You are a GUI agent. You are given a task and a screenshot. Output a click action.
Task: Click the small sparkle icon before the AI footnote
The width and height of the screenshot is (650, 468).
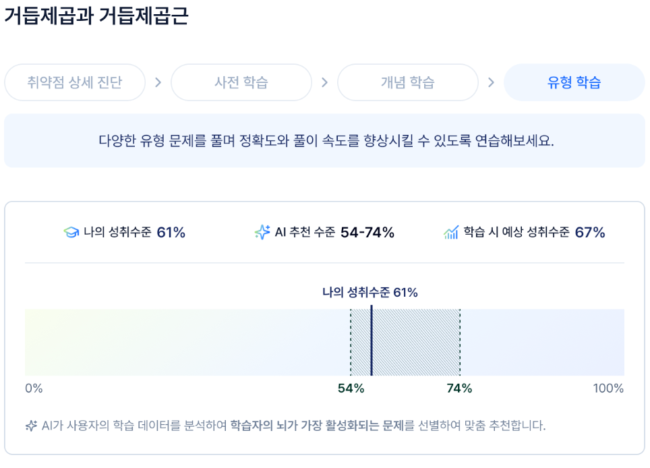31,426
